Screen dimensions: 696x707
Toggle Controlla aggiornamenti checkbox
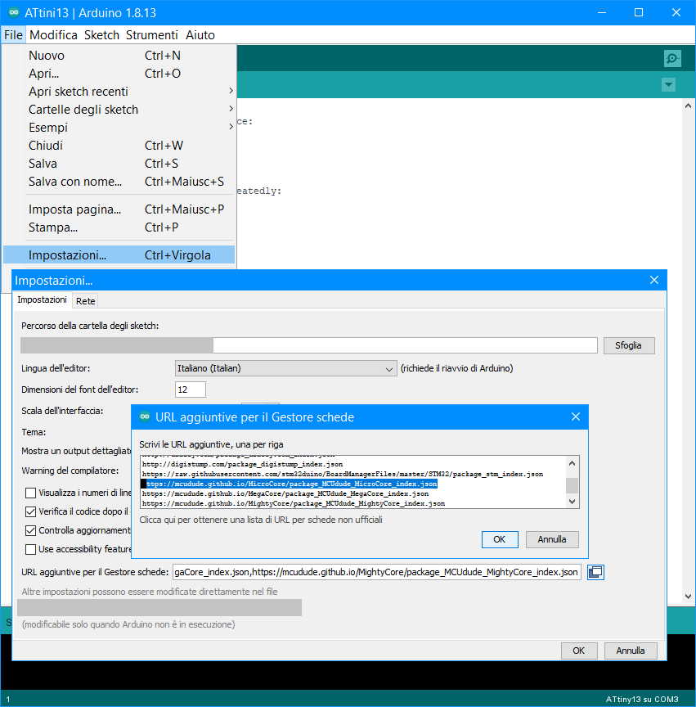[x=30, y=530]
